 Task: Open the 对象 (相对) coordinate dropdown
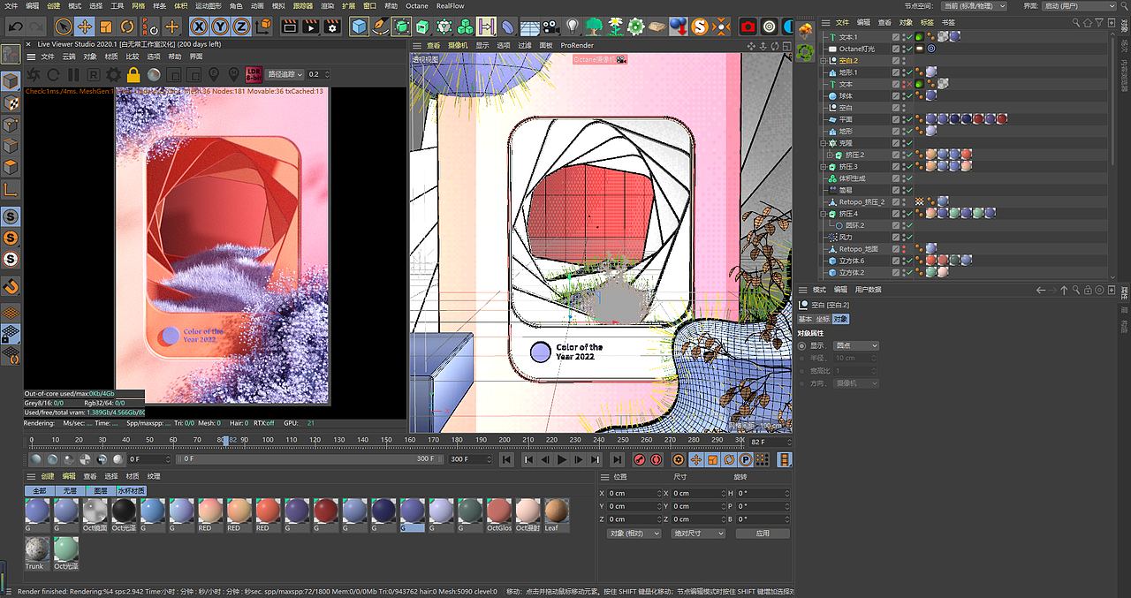pos(634,534)
